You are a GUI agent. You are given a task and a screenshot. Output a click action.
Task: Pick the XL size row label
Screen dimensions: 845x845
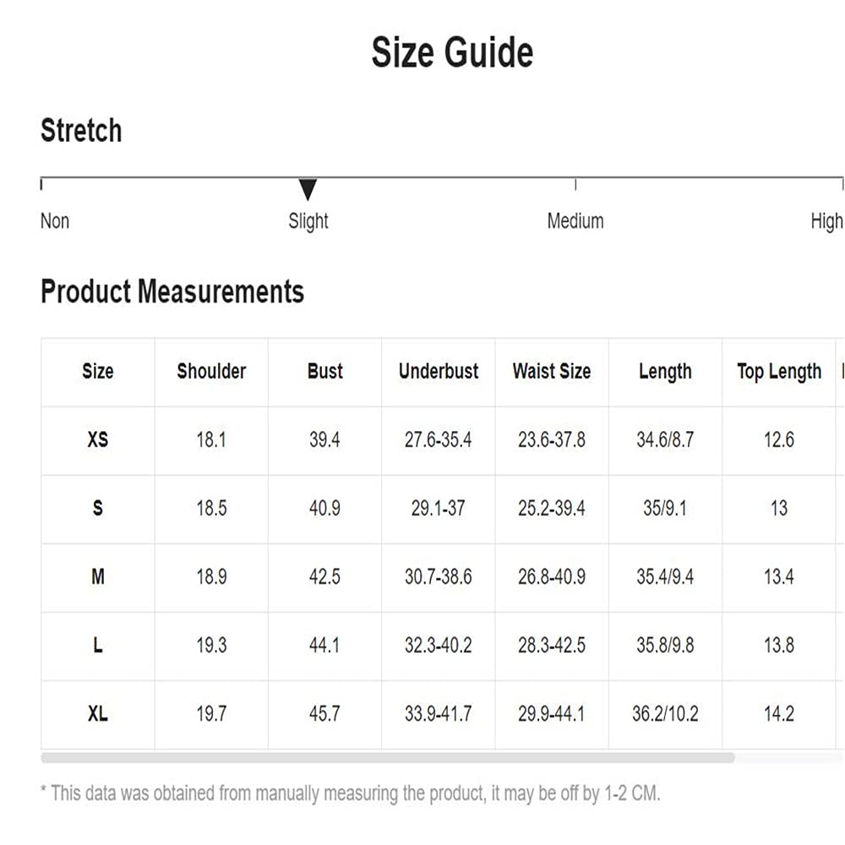[98, 713]
